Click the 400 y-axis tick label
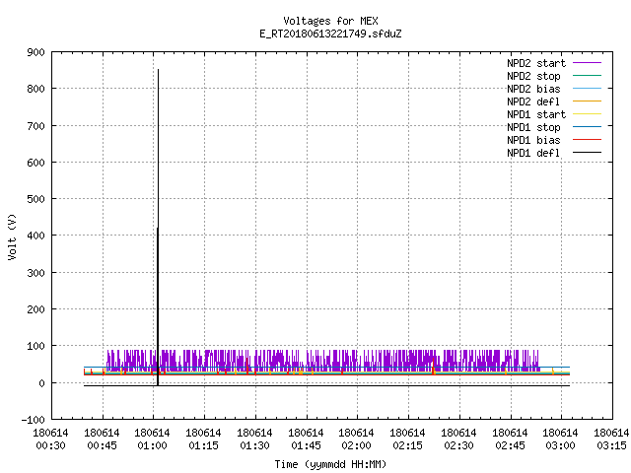The height and width of the screenshot is (473, 631). click(x=35, y=236)
